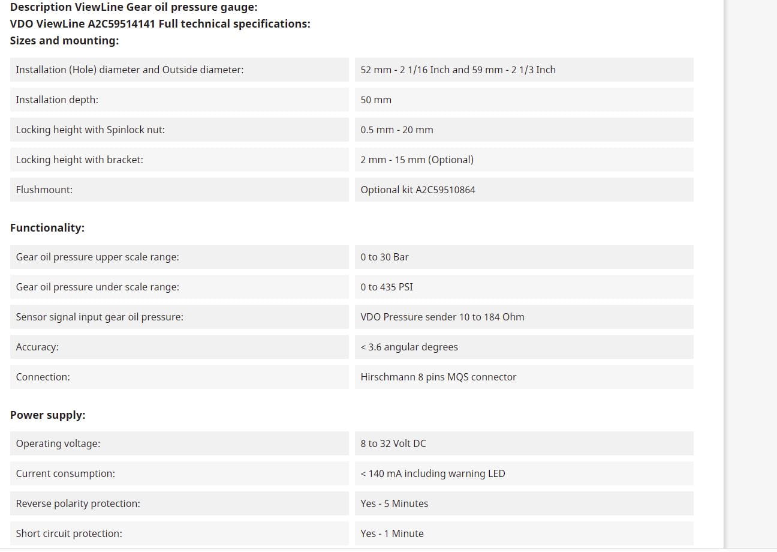777x552 pixels.
Task: Select the "Locking height with Spinlock nut:" row label
Action: [x=90, y=130]
